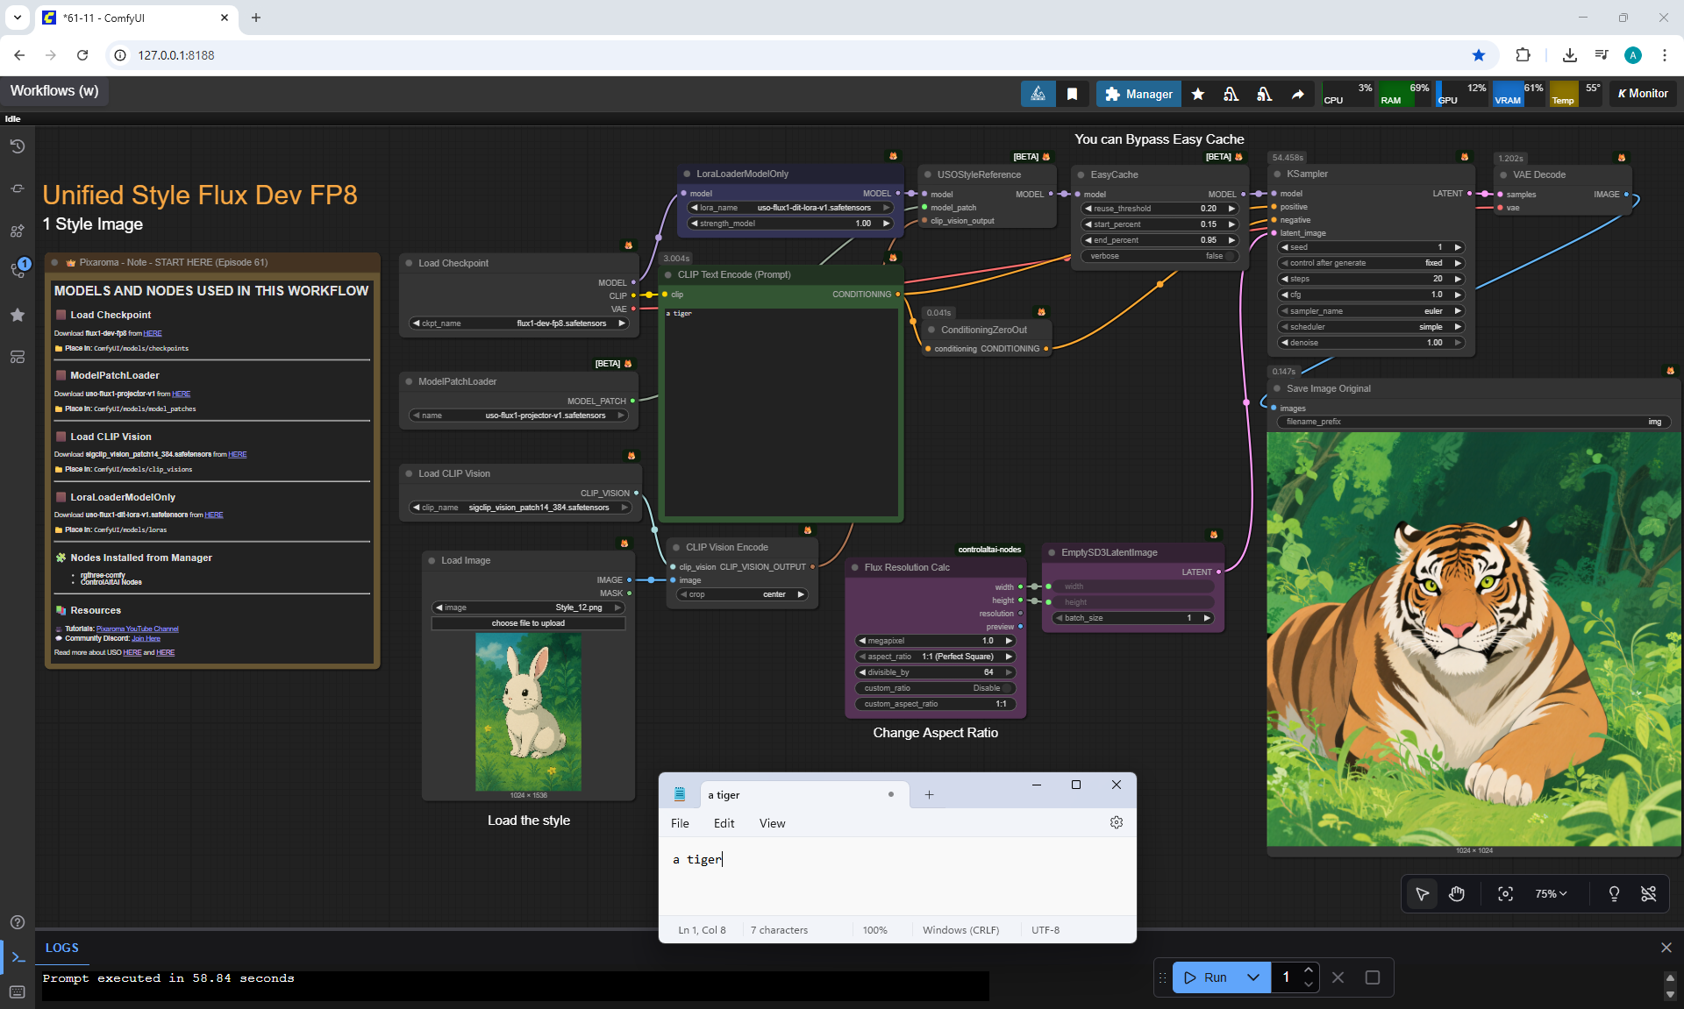Viewport: 1684px width, 1009px height.
Task: Open the 75% zoom level dropdown
Action: point(1550,893)
